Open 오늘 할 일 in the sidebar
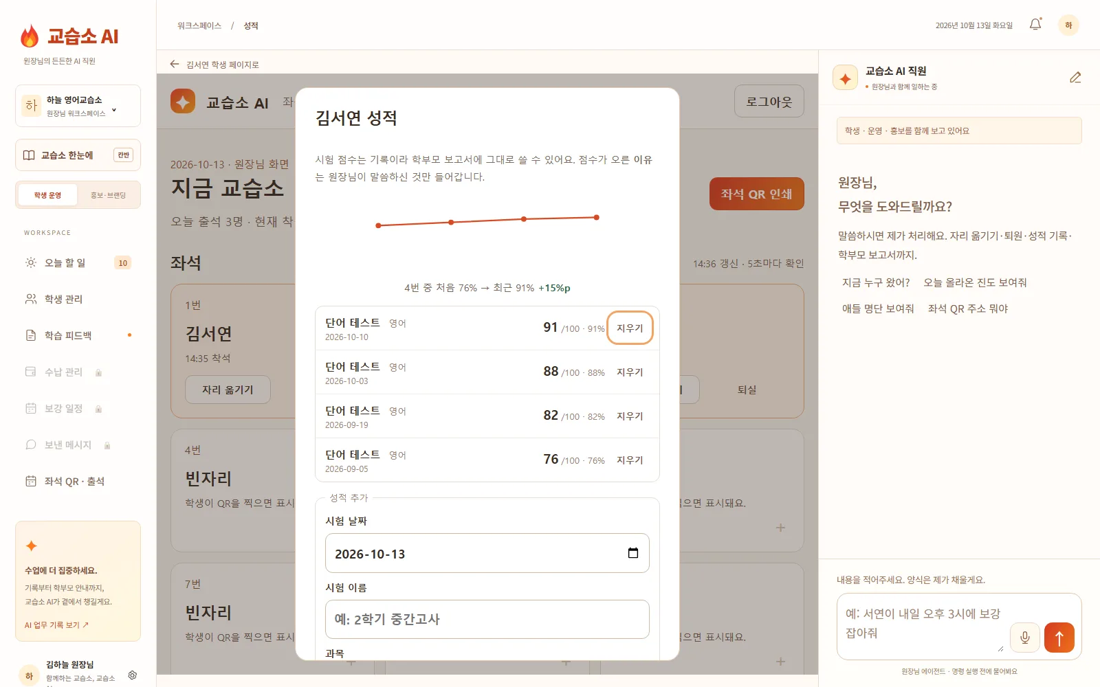This screenshot has width=1100, height=687. click(78, 262)
